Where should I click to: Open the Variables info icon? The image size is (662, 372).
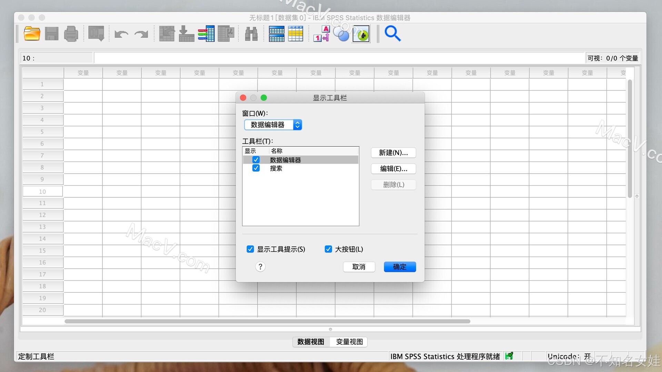(206, 34)
